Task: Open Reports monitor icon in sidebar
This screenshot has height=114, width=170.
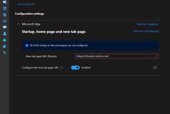Action: pyautogui.click(x=5, y=27)
